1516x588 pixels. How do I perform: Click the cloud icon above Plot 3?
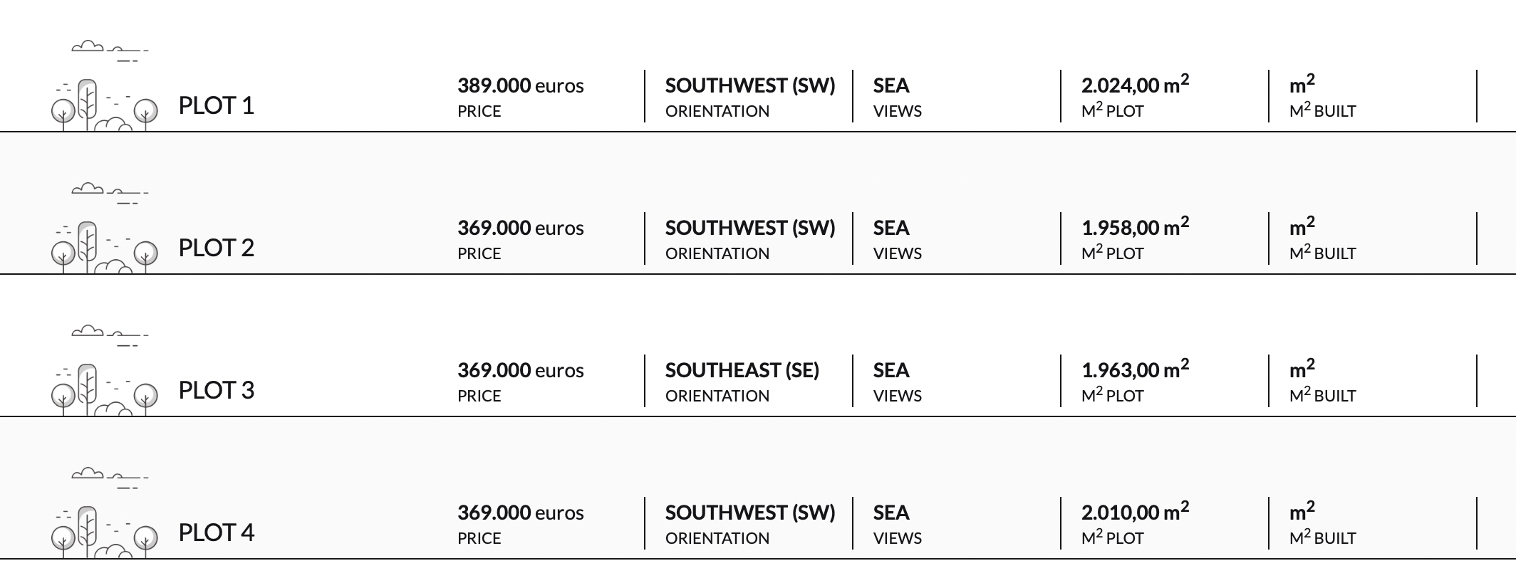[x=110, y=336]
